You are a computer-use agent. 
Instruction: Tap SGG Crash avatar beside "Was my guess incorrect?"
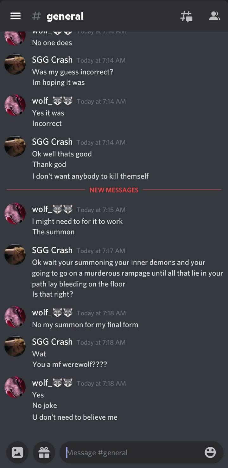tap(15, 64)
